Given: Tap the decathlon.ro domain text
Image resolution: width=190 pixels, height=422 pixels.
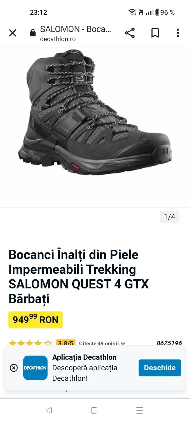Looking at the screenshot, I should pyautogui.click(x=58, y=39).
